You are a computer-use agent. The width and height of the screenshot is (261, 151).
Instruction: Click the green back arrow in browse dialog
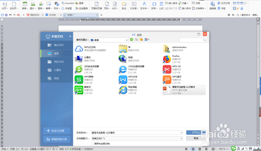tap(132, 40)
